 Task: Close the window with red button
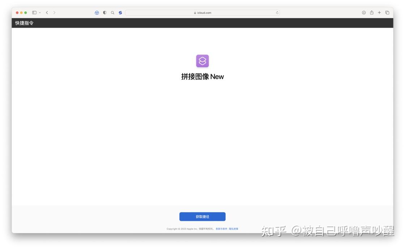pos(17,13)
